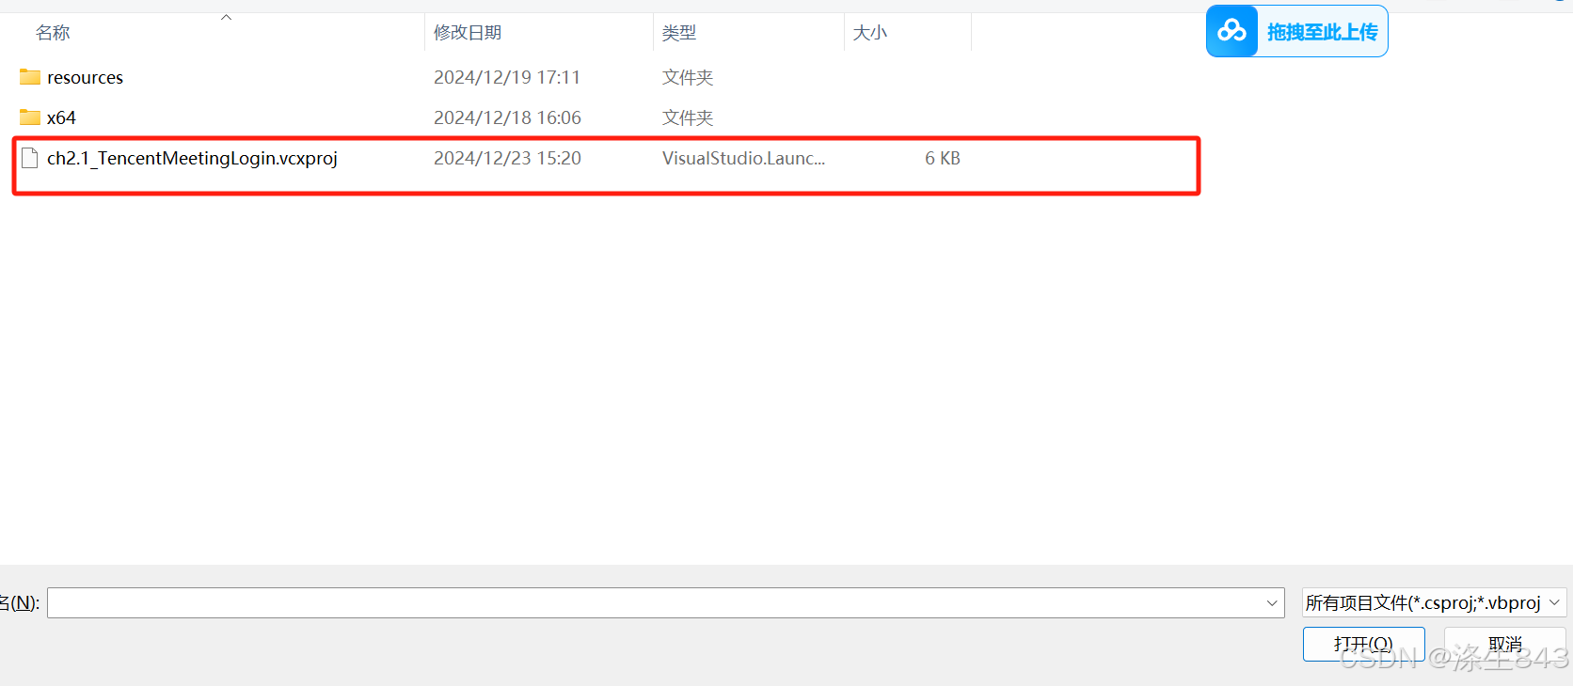Click the 6 KB size cell
The height and width of the screenshot is (686, 1573).
(943, 158)
